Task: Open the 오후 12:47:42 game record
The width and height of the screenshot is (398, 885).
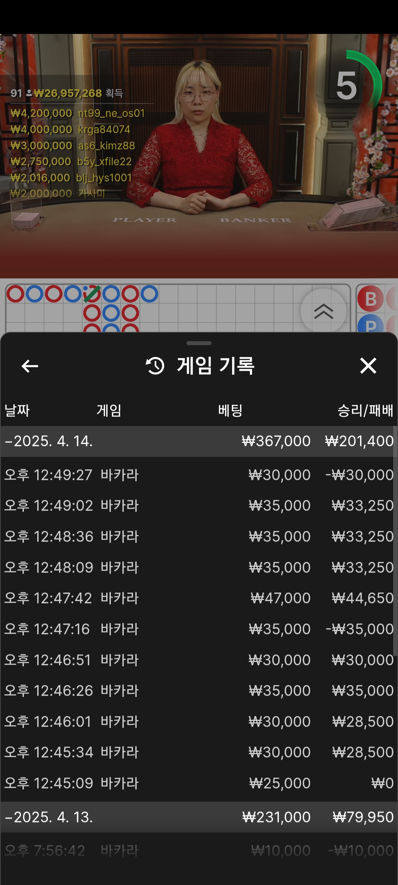Action: pyautogui.click(x=199, y=598)
